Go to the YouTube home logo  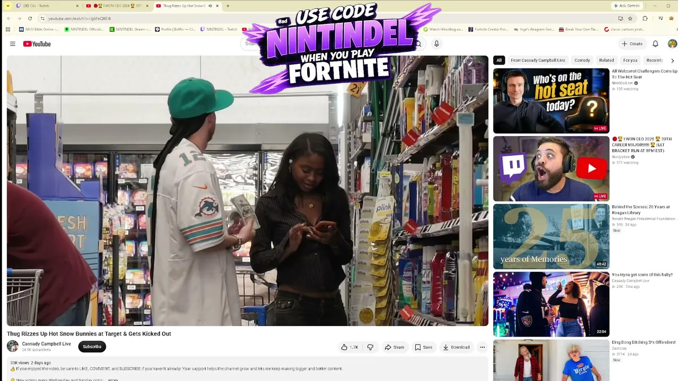[37, 44]
